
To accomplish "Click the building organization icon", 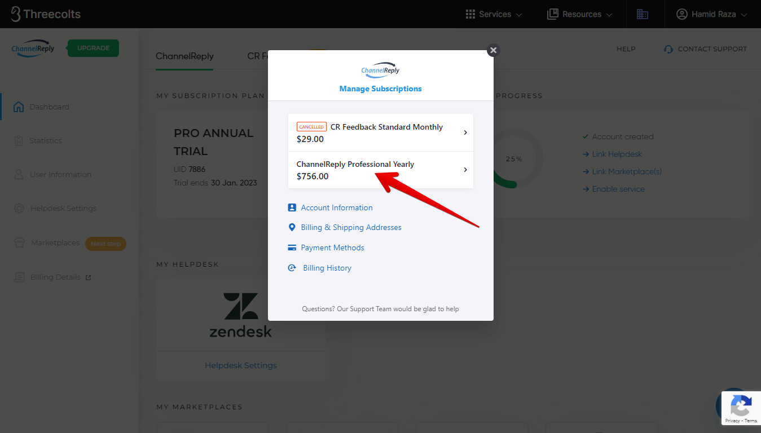I will 643,14.
